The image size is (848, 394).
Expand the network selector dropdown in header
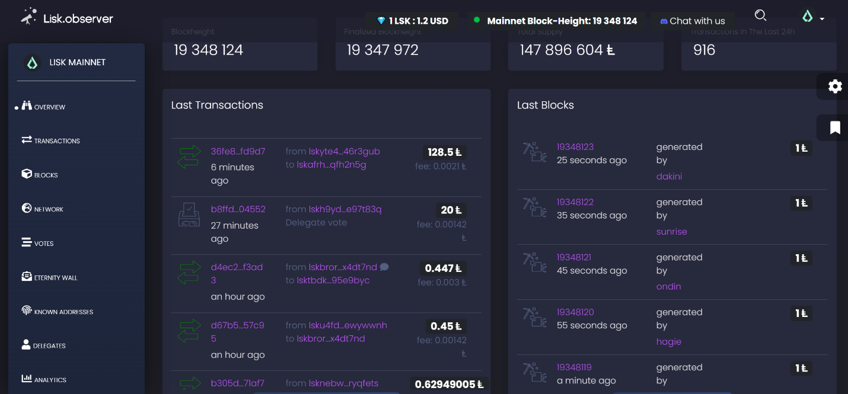tap(813, 17)
